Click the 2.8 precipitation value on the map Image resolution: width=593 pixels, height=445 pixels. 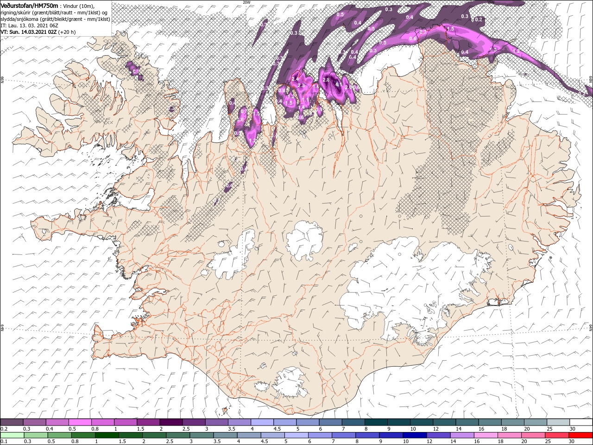tap(326, 80)
